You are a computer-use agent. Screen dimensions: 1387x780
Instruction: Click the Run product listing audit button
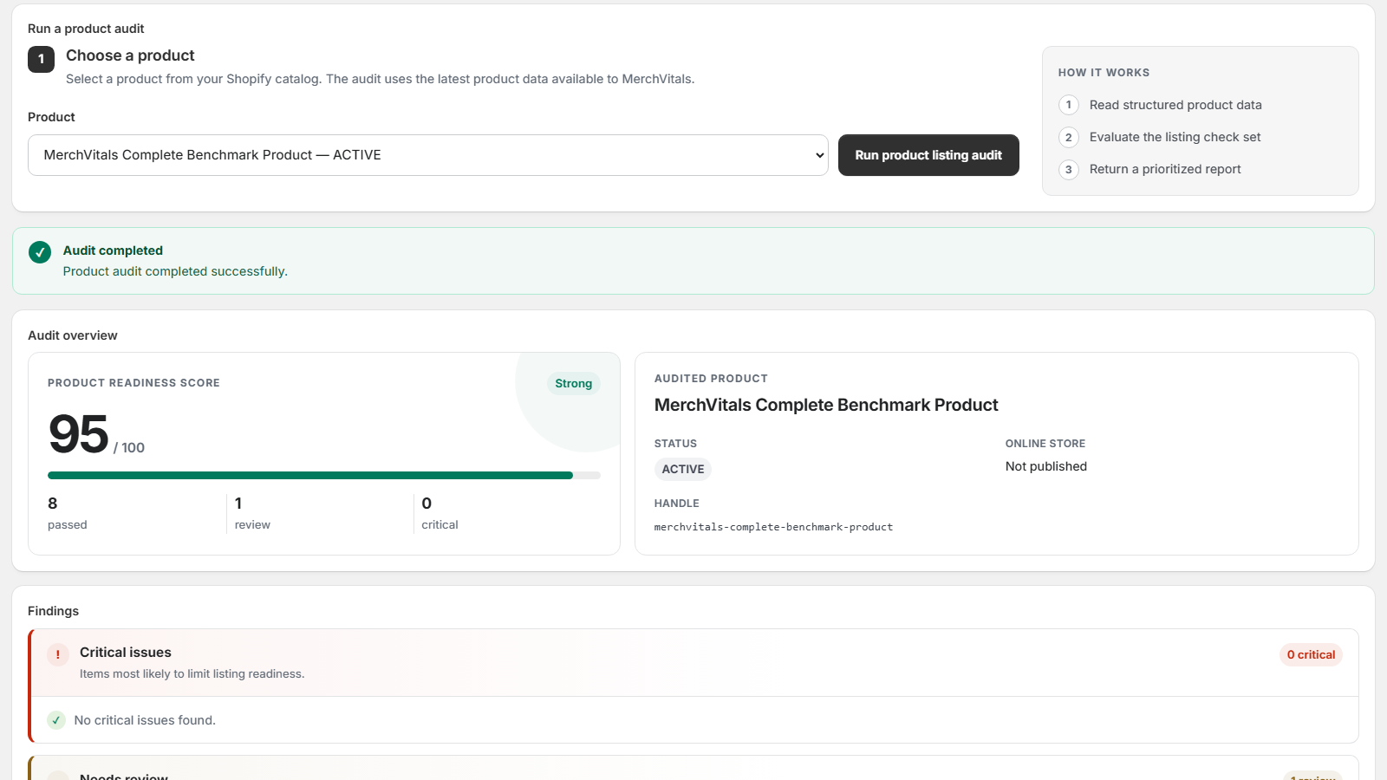[x=928, y=155]
